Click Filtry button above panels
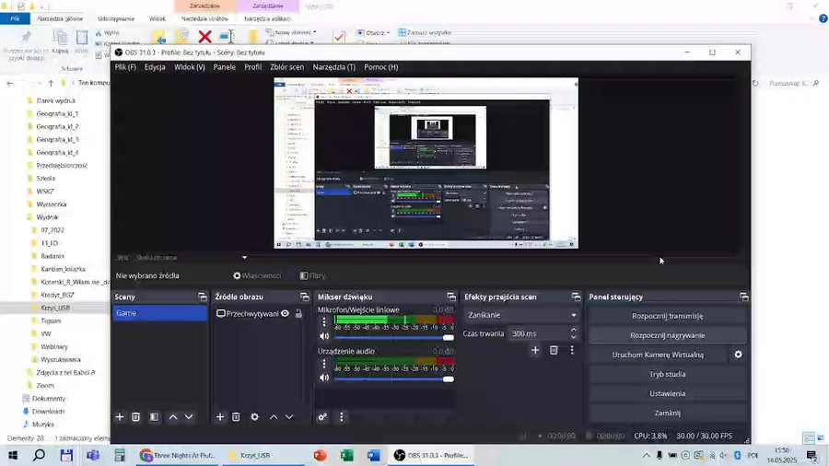The width and height of the screenshot is (829, 466). click(312, 275)
